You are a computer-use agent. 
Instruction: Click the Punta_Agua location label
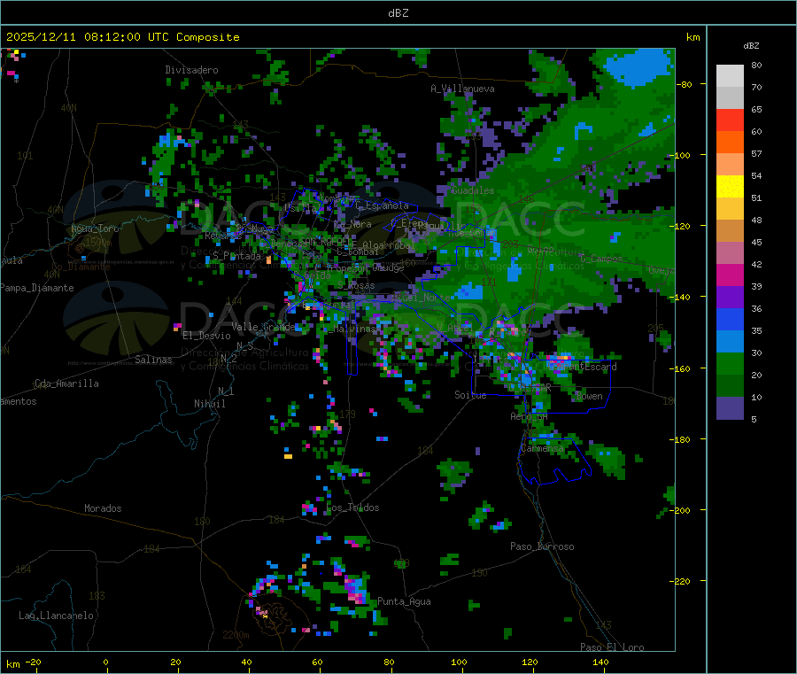(x=404, y=602)
